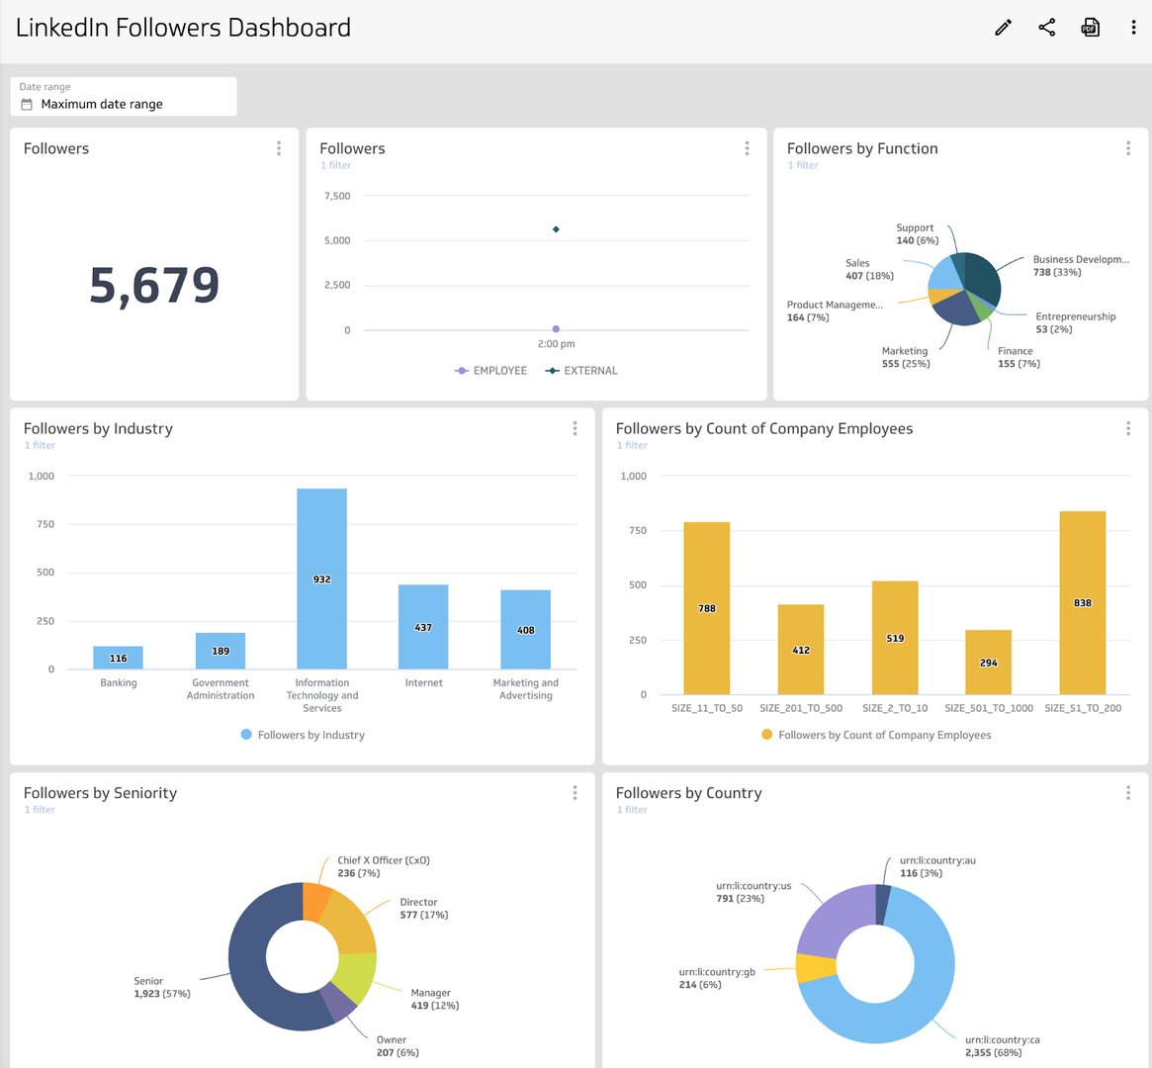
Task: Open the share icon in the header
Action: tap(1046, 27)
